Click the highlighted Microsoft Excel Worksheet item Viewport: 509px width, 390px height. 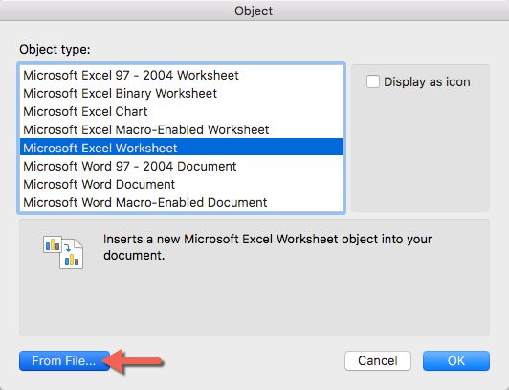point(181,148)
